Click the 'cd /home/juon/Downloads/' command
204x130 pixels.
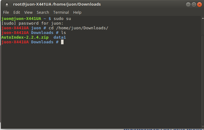pos(78,28)
